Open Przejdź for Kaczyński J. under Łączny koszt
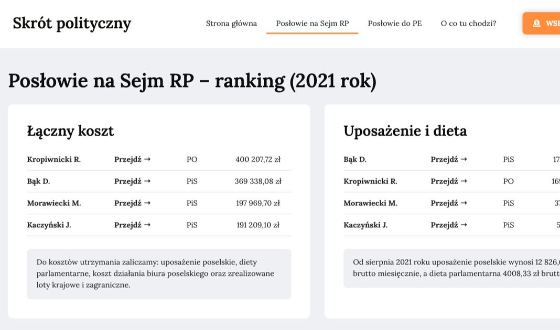The image size is (560, 330). [132, 225]
